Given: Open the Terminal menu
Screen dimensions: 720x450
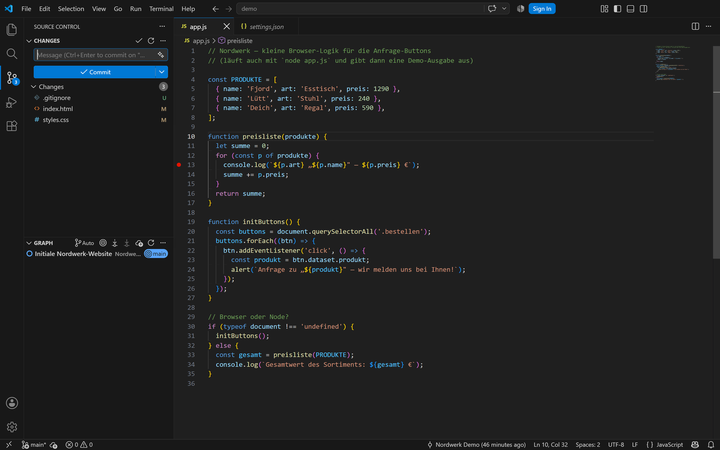Looking at the screenshot, I should pos(161,8).
